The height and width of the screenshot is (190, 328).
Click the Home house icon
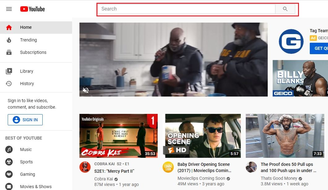(x=9, y=28)
